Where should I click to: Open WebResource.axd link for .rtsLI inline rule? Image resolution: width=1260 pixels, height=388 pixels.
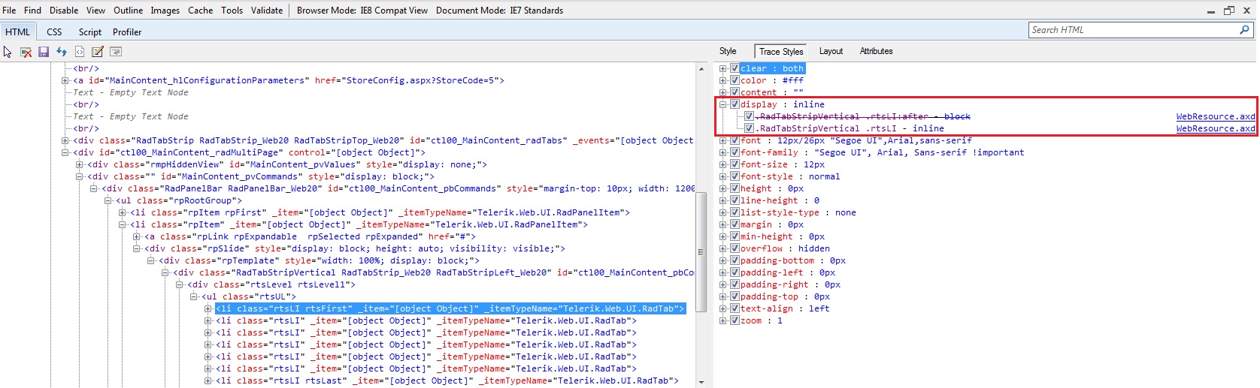1216,128
